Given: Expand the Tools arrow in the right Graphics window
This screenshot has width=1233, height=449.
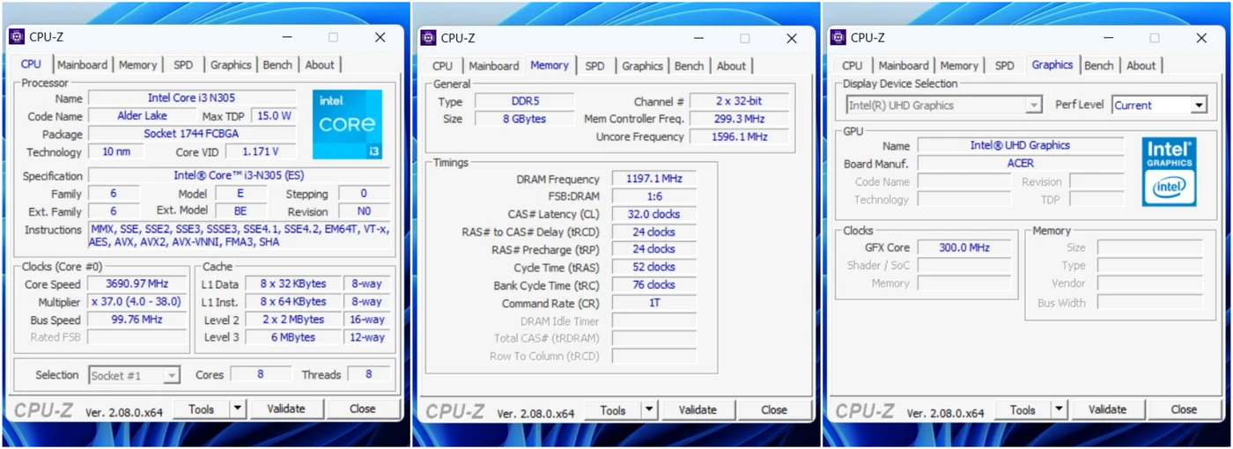Looking at the screenshot, I should (x=1059, y=409).
